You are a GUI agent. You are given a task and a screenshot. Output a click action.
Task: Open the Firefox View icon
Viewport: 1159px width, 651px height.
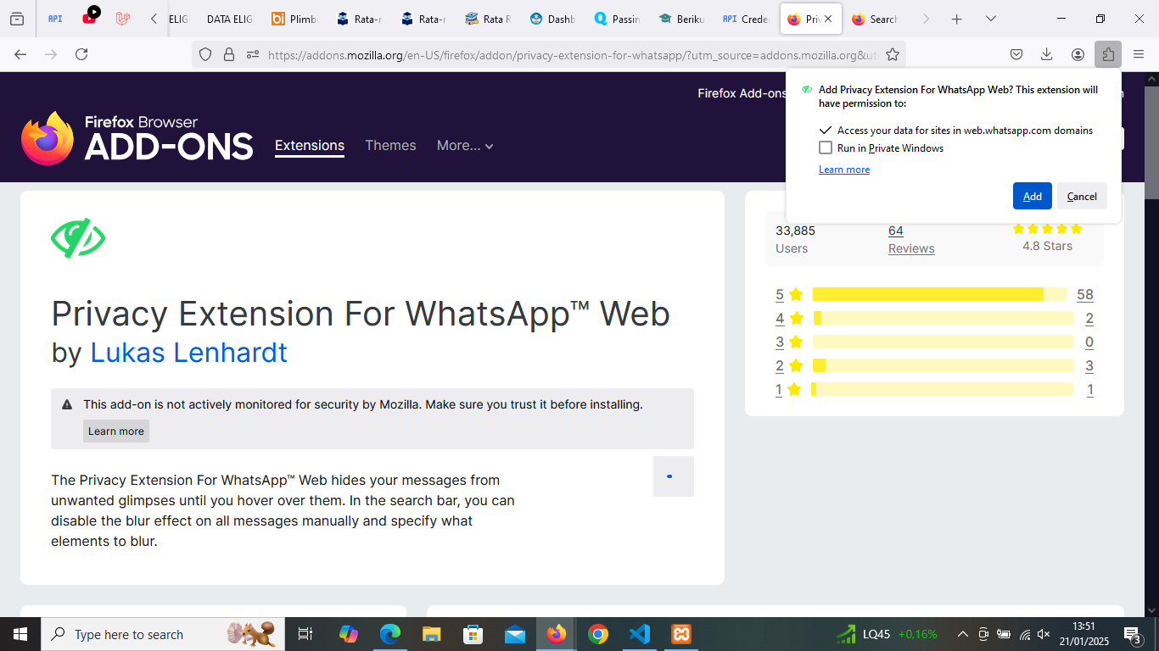pyautogui.click(x=17, y=19)
